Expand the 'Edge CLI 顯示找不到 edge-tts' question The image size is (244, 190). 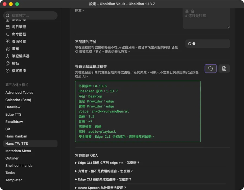point(107,163)
